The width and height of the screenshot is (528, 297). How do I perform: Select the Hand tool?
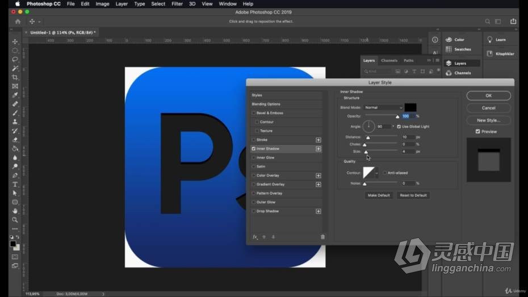(x=15, y=211)
